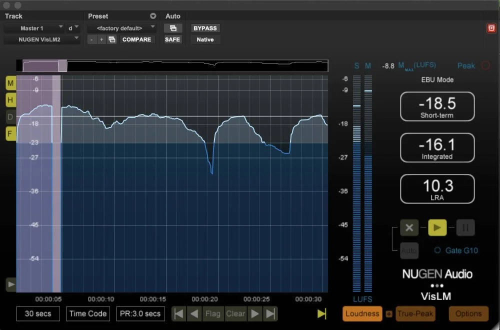The width and height of the screenshot is (500, 330).
Task: Pause the loudness measurement
Action: (x=465, y=227)
